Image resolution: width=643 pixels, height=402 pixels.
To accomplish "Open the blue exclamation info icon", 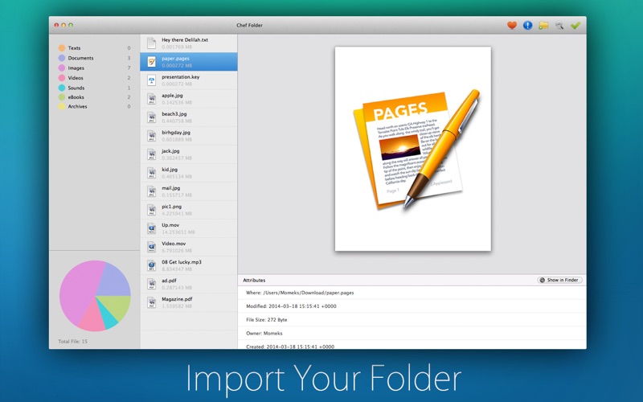I will (x=528, y=26).
